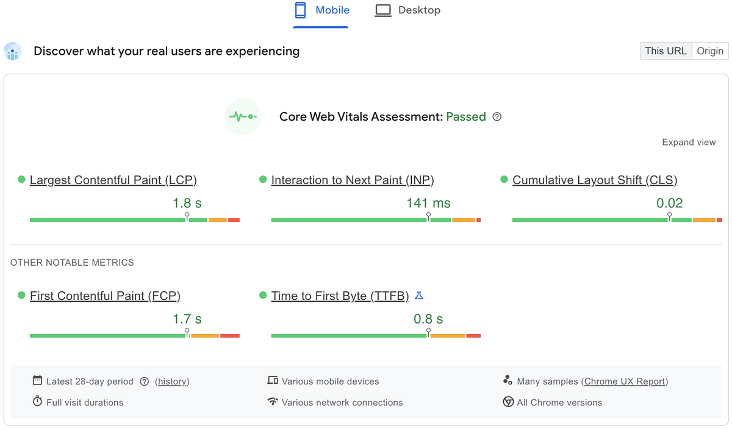Click the calendar icon beside Latest 28-day period
732x429 pixels.
pos(37,380)
